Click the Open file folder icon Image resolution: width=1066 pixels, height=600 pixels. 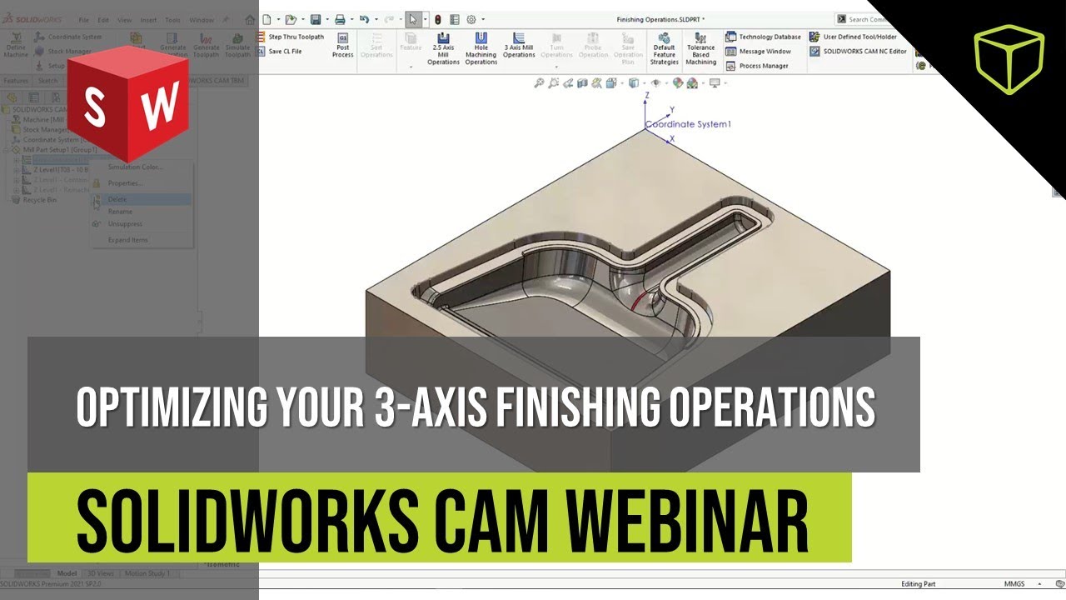tap(289, 19)
